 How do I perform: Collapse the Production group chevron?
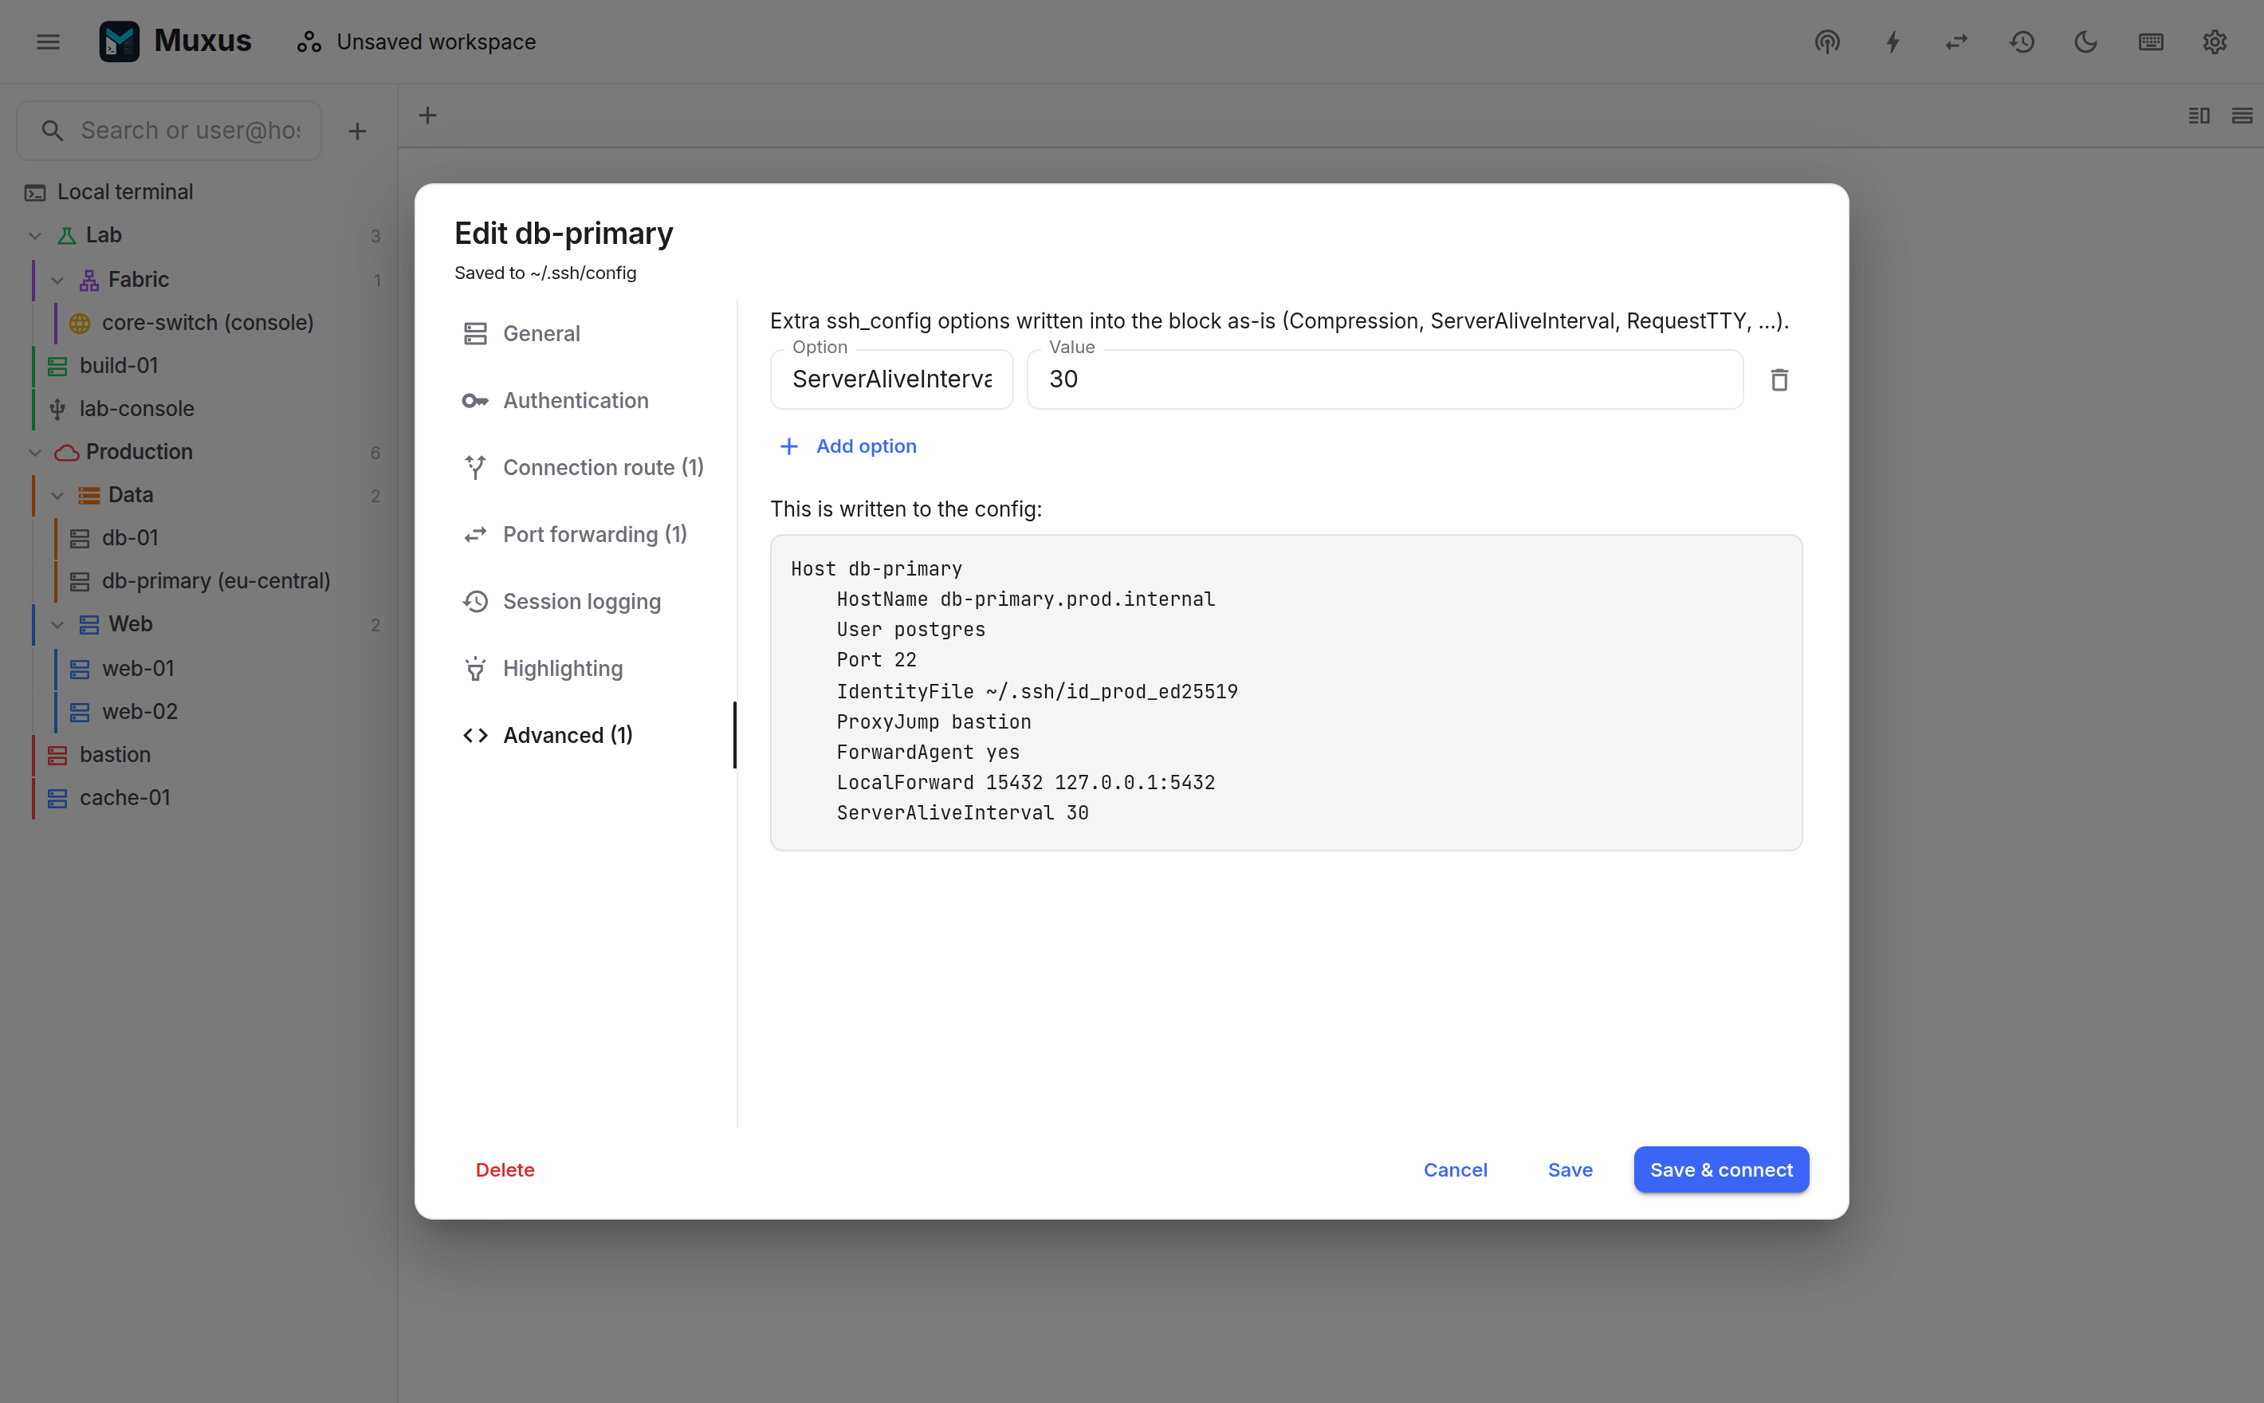click(35, 452)
